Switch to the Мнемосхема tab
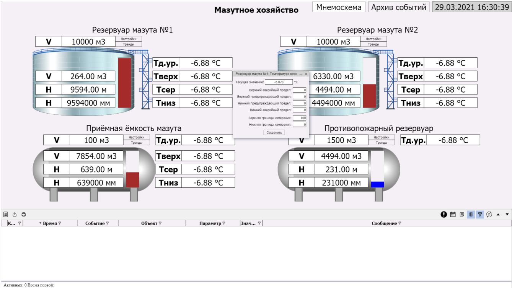 coord(339,7)
